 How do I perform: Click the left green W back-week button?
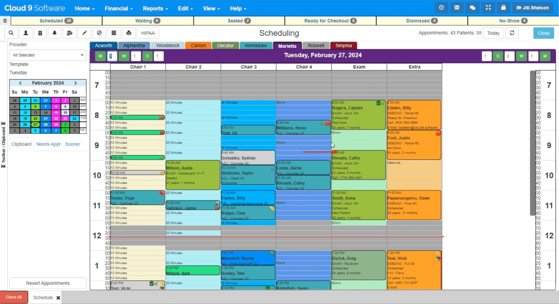coord(124,56)
